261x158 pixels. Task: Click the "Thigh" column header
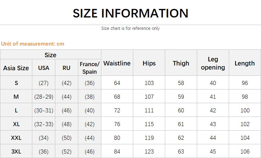tap(181, 63)
